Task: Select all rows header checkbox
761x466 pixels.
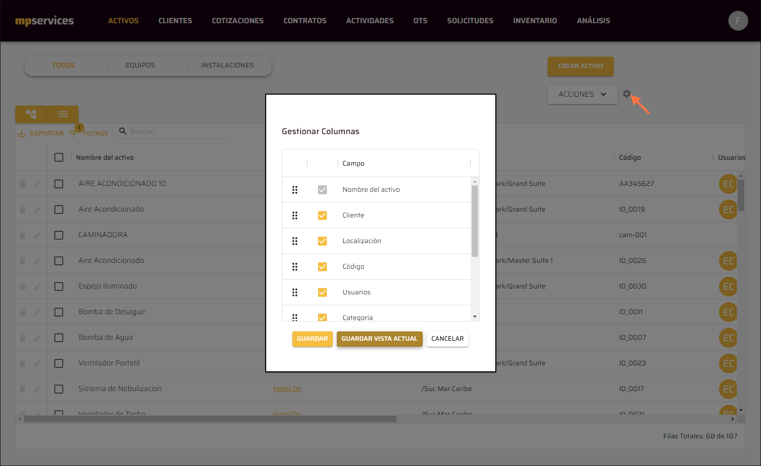Action: tap(59, 157)
